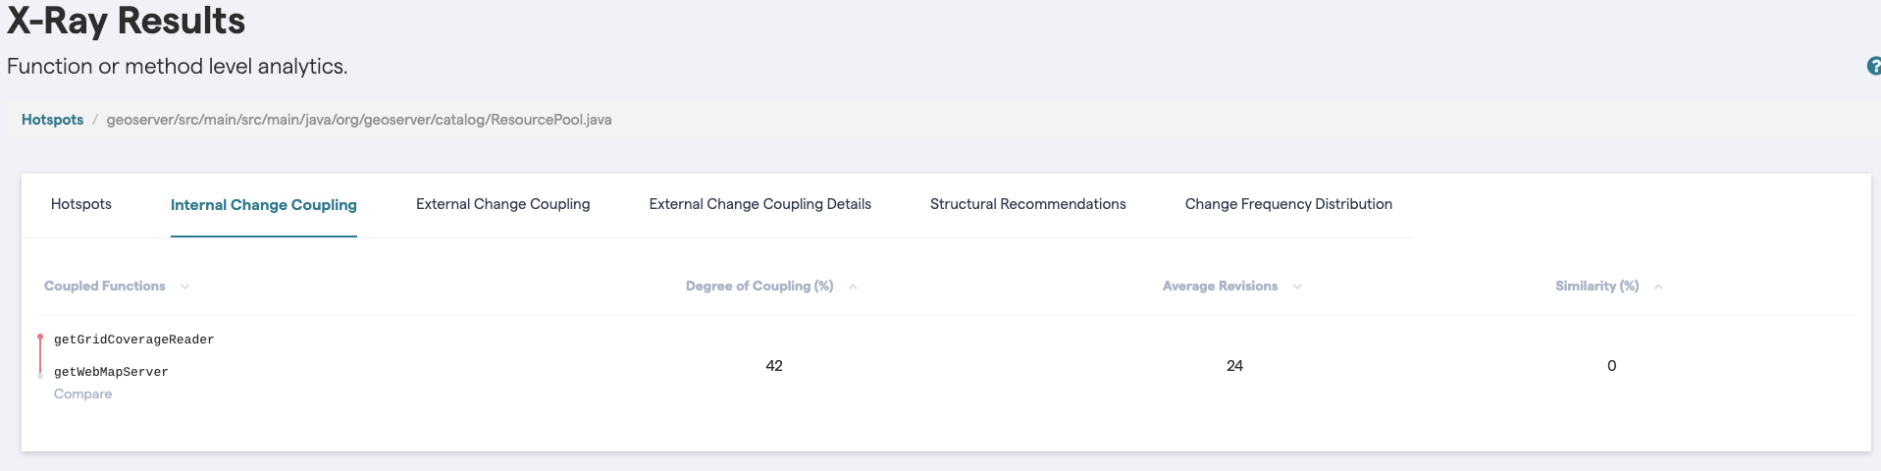
Task: Select the similarity value 0
Action: click(1611, 366)
